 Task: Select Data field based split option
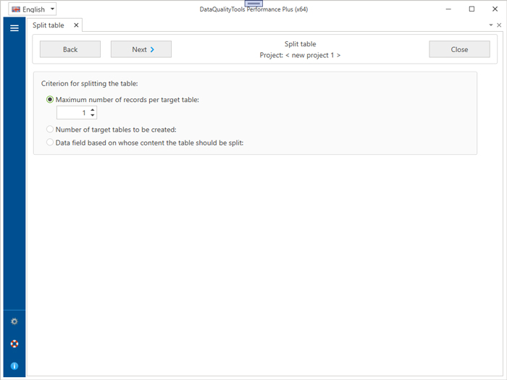[50, 143]
